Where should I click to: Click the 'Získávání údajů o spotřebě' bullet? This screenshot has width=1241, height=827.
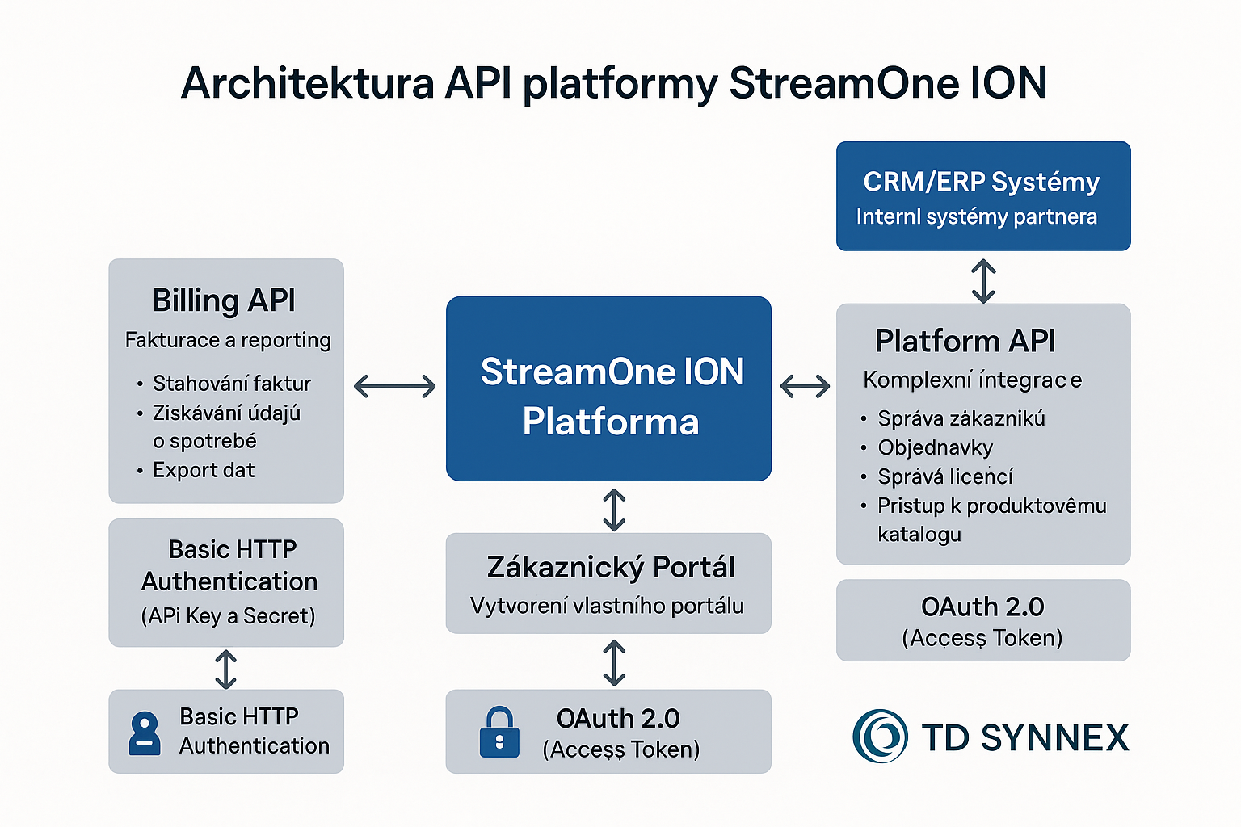click(227, 426)
